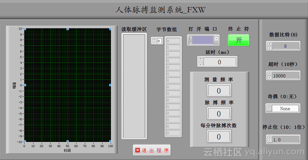This screenshot has width=308, height=160.
Task: Click the 每分钟脉搏次数 label
Action: click(218, 125)
